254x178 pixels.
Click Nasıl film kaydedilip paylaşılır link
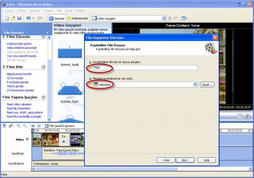[24, 116]
